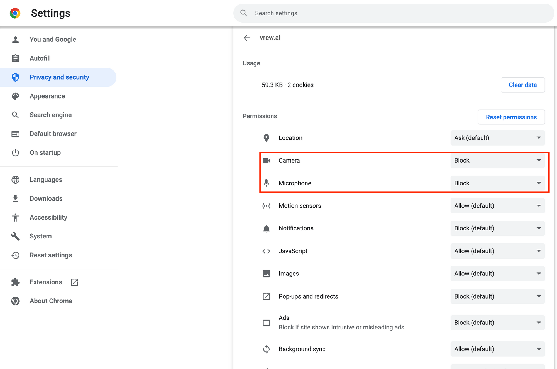Viewport: 557px width, 369px height.
Task: Click the Accessibility figure icon
Action: tap(16, 217)
